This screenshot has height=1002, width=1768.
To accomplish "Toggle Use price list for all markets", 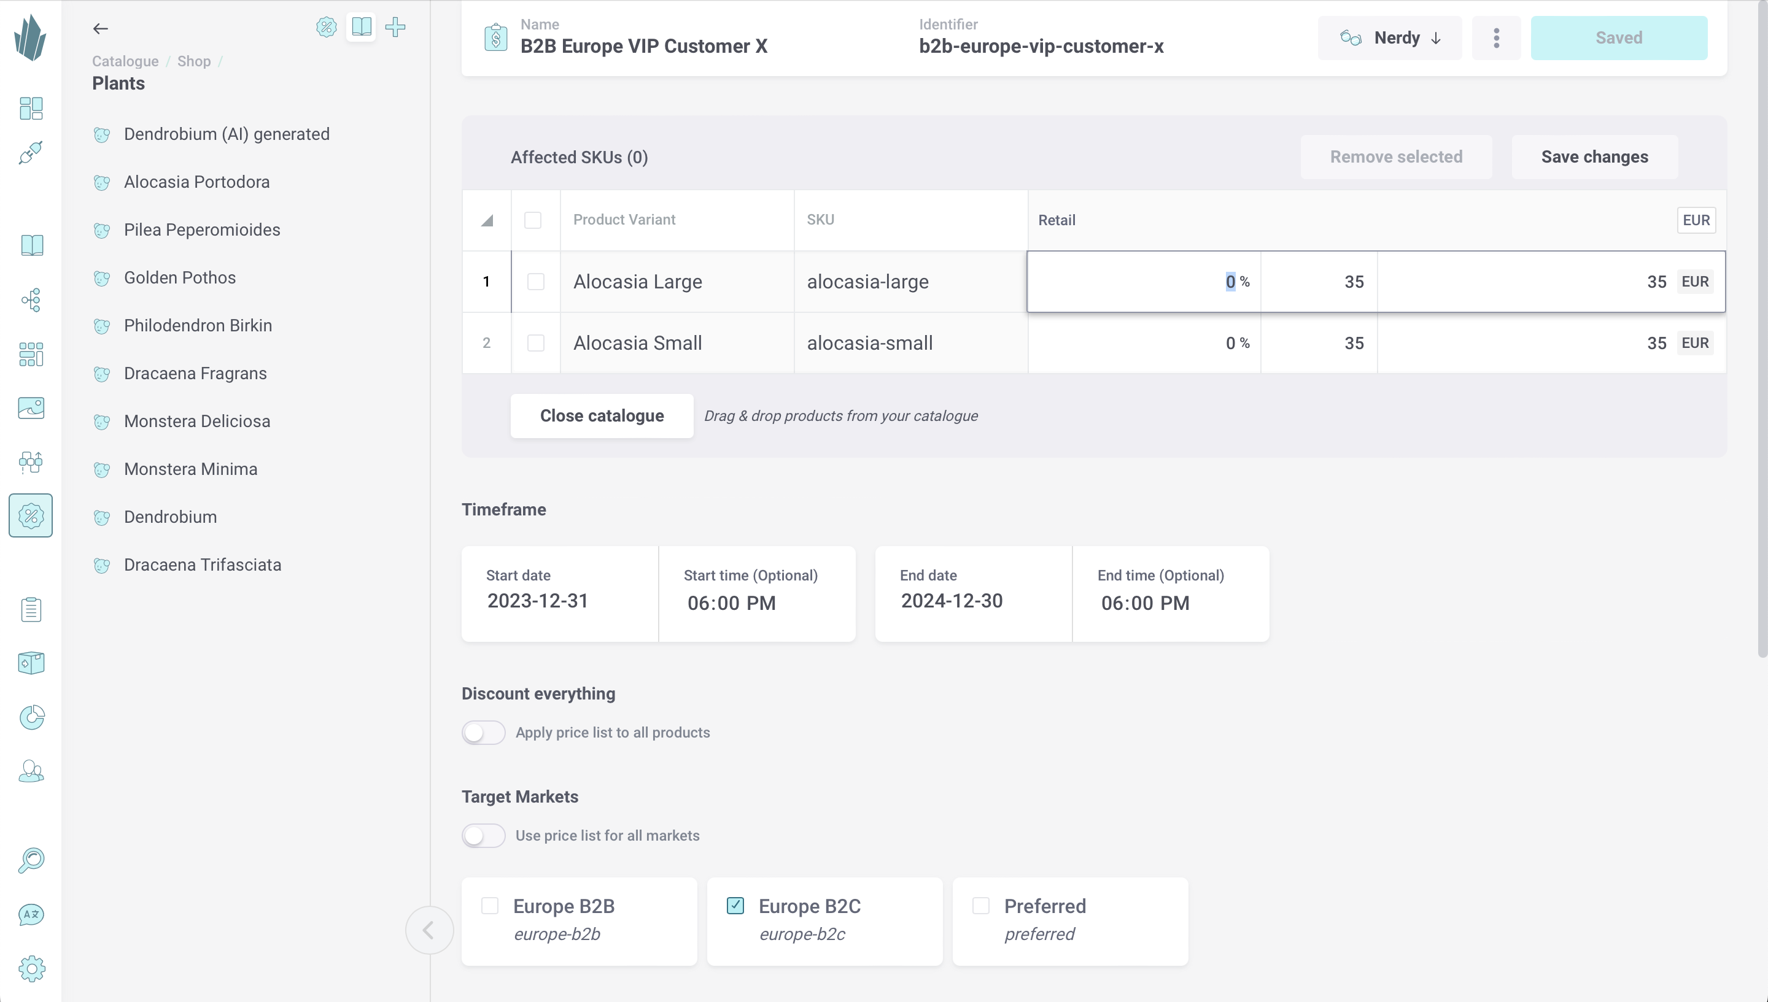I will (483, 834).
